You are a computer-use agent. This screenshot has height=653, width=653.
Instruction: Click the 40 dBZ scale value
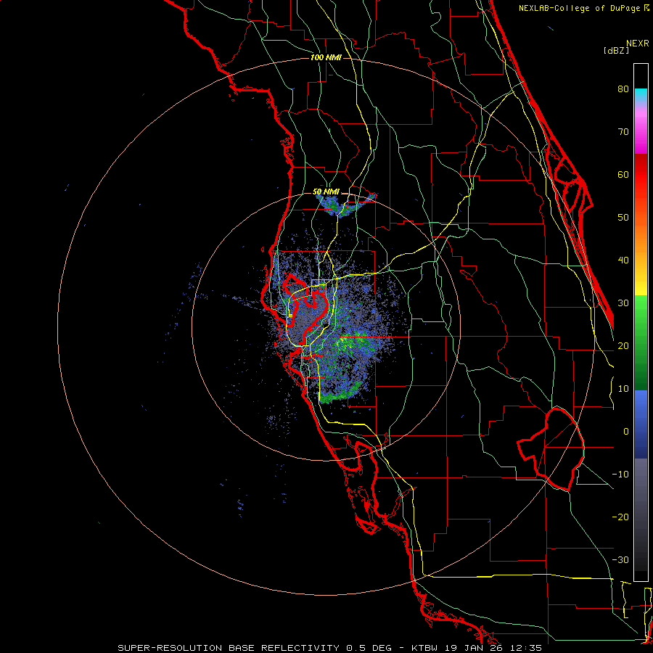(x=623, y=260)
